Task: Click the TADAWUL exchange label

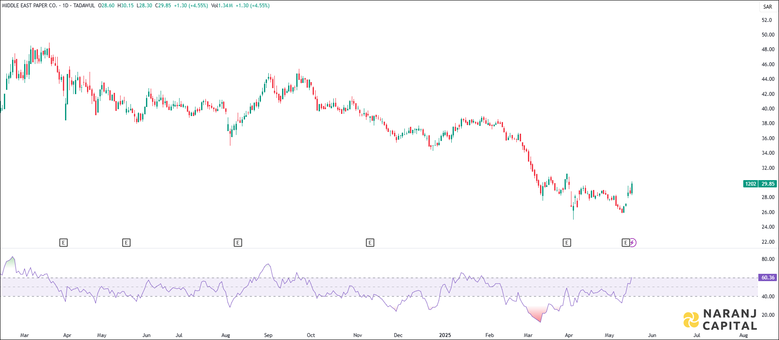Action: 84,6
